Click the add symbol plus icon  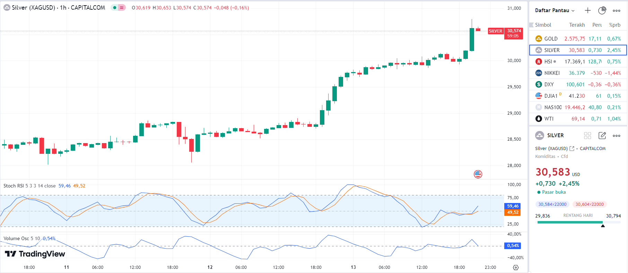587,10
